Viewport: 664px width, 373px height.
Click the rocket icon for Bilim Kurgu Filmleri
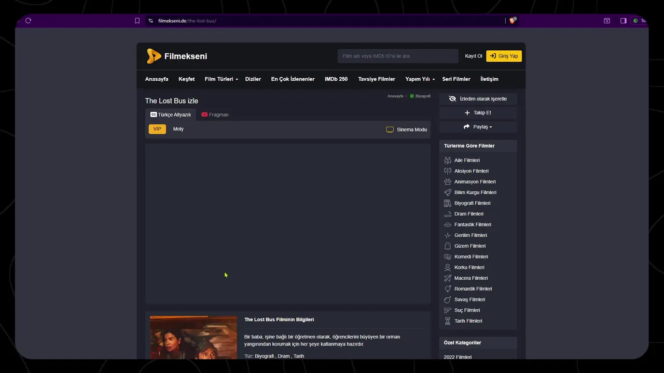(448, 193)
